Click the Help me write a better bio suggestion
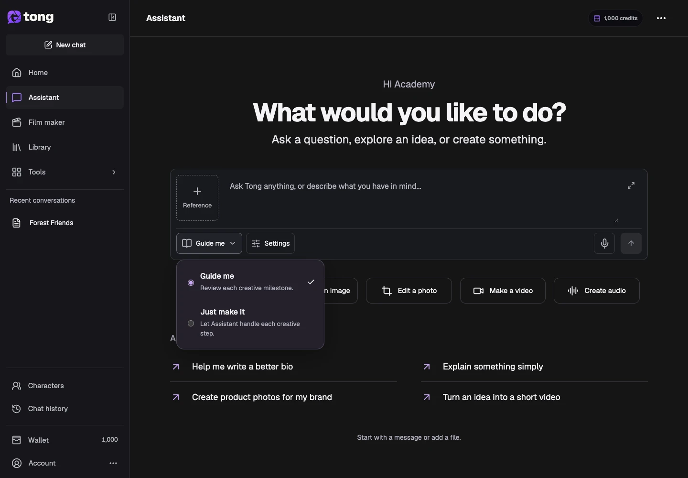Image resolution: width=688 pixels, height=478 pixels. click(283, 367)
